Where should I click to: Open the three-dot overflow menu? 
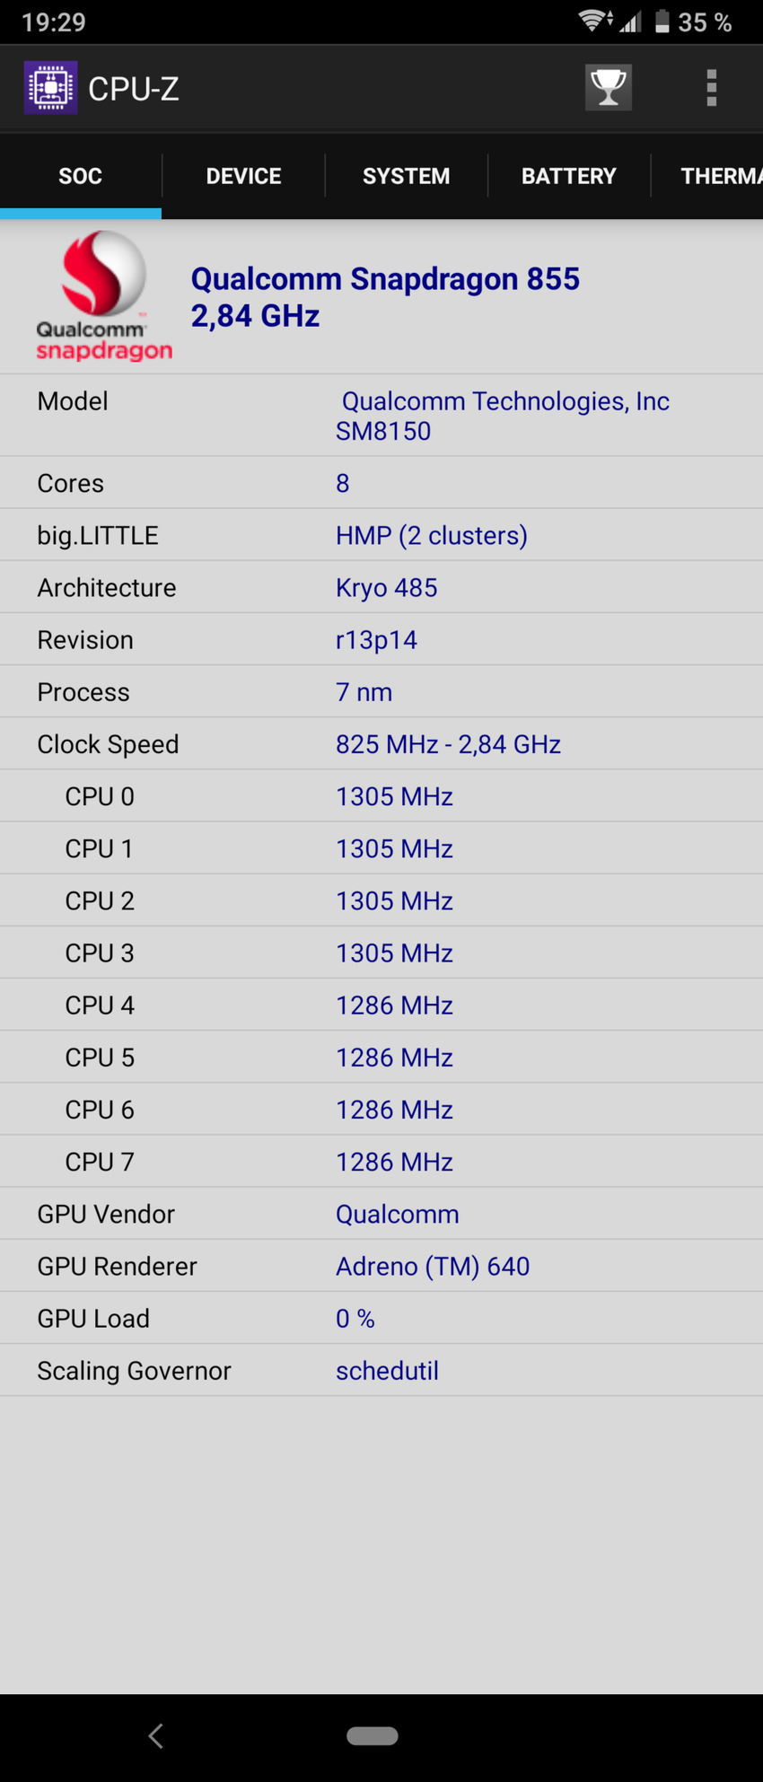coord(711,88)
